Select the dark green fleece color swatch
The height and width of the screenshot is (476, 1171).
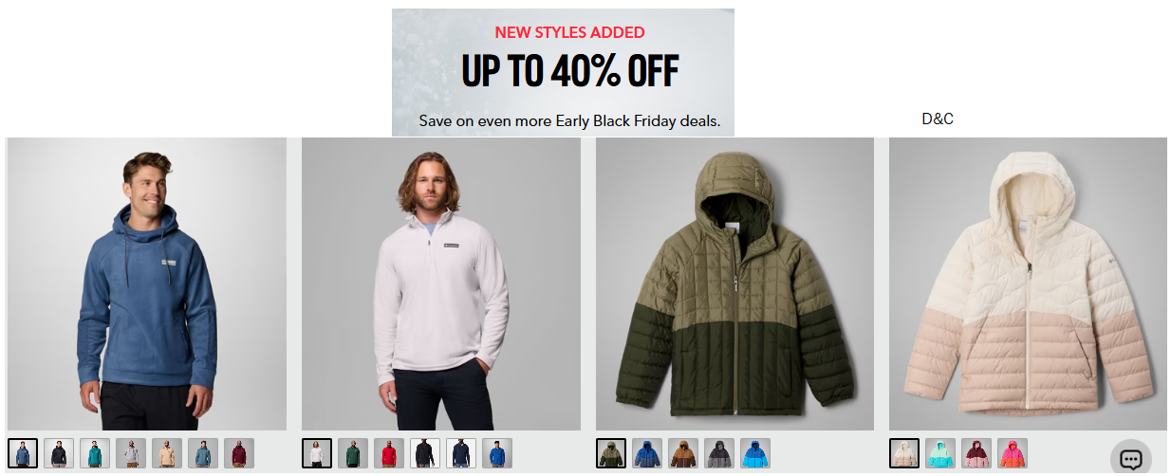pos(353,453)
